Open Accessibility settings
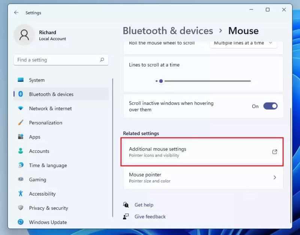 coord(42,194)
